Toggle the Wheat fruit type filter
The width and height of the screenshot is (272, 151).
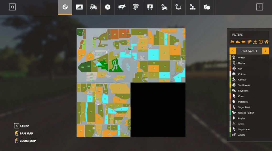pyautogui.click(x=242, y=57)
